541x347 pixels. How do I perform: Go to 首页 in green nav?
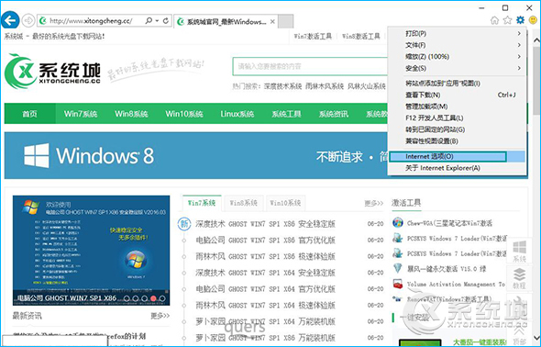point(29,114)
